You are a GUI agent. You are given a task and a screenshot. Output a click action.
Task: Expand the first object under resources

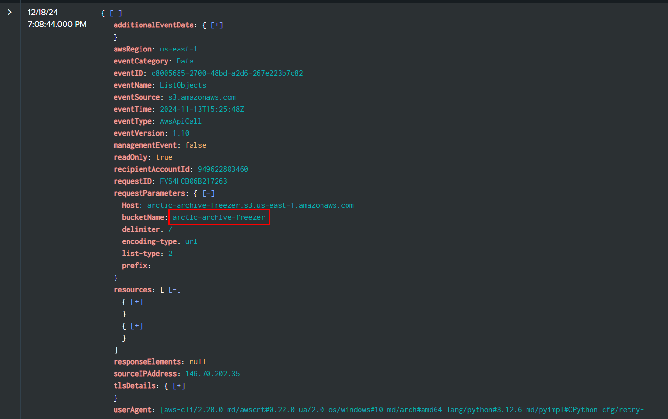[x=137, y=302]
